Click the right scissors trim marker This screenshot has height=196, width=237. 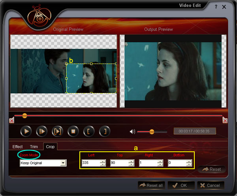click(225, 120)
